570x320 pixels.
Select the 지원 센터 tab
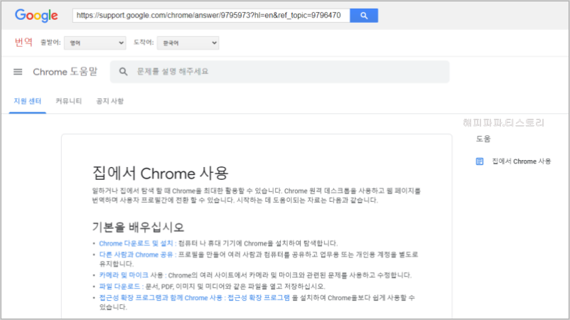pyautogui.click(x=27, y=101)
